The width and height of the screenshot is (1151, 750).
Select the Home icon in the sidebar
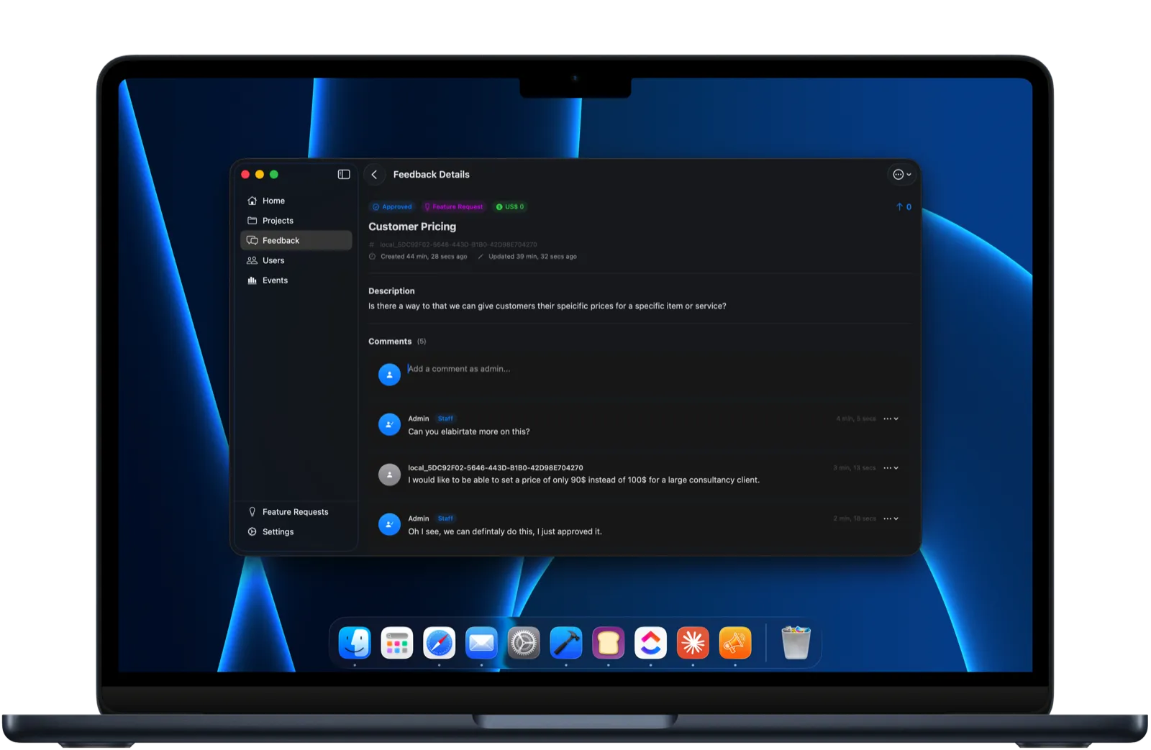tap(252, 201)
